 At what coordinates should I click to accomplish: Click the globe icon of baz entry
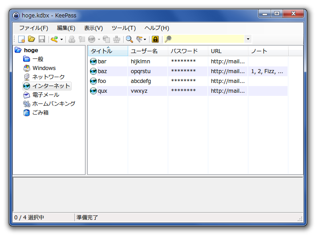[93, 71]
